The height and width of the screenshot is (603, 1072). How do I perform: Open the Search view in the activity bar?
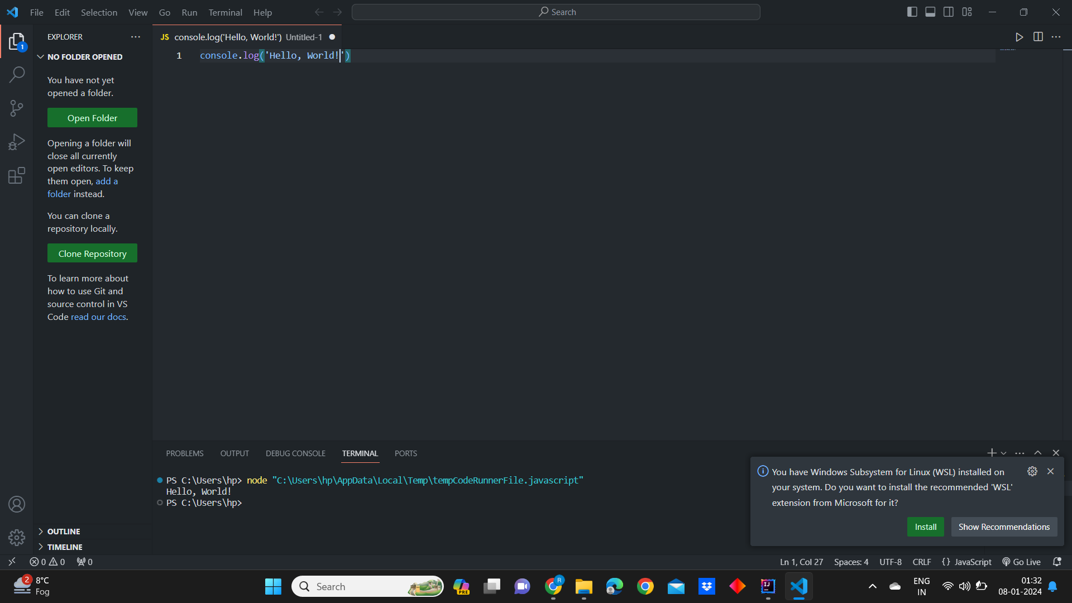coord(16,74)
